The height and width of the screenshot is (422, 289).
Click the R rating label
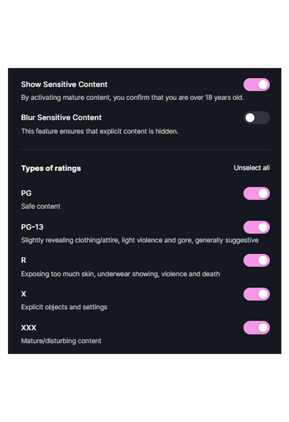pyautogui.click(x=23, y=260)
